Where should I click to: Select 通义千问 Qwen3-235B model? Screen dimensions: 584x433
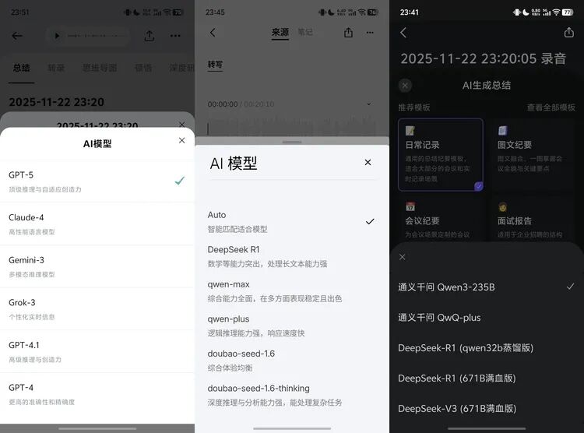(487, 287)
